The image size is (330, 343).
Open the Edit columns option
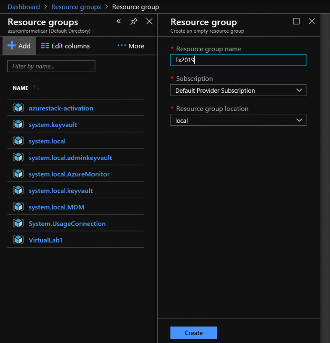coord(65,46)
